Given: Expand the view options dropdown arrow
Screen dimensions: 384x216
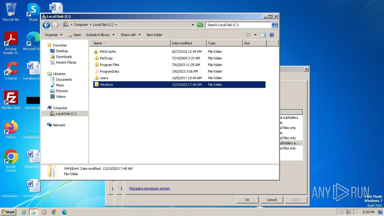Looking at the screenshot, I should click(255, 35).
